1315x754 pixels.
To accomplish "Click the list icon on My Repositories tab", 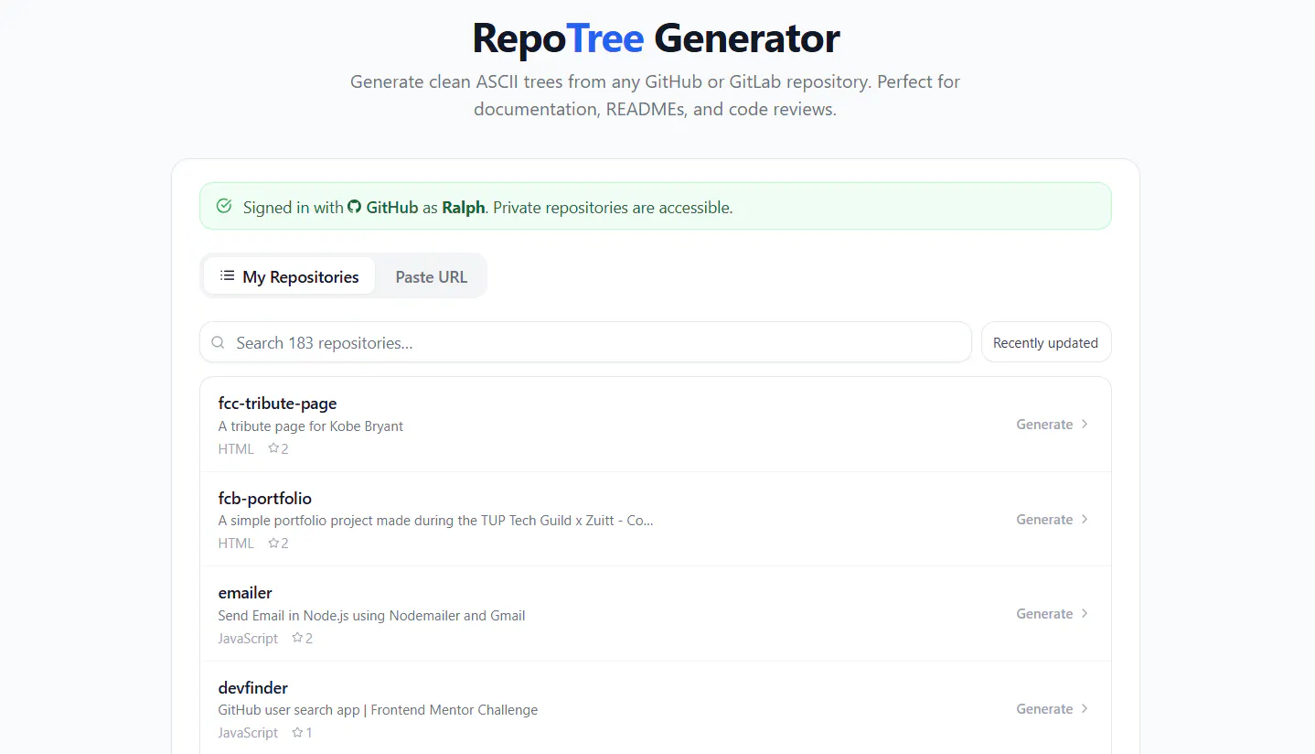I will pos(228,275).
